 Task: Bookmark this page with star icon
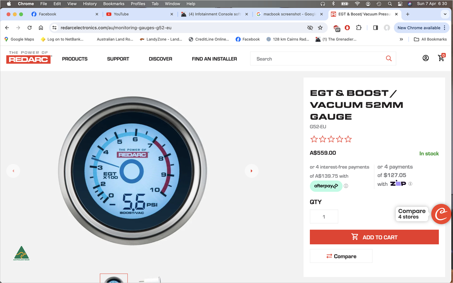point(320,28)
